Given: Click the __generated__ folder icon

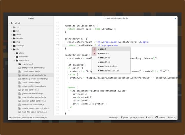Looking at the screenshot, I should click(x=20, y=64).
